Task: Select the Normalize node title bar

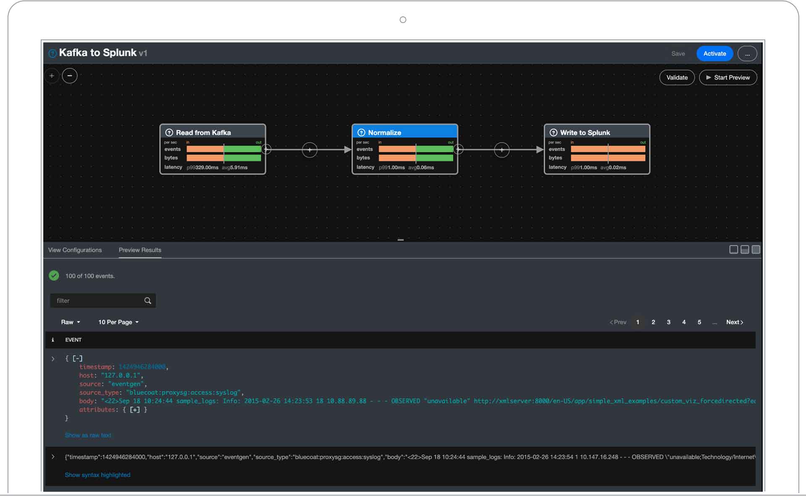Action: (405, 132)
